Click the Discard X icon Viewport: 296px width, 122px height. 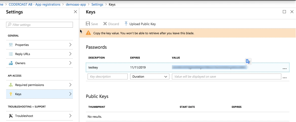[x=105, y=24]
